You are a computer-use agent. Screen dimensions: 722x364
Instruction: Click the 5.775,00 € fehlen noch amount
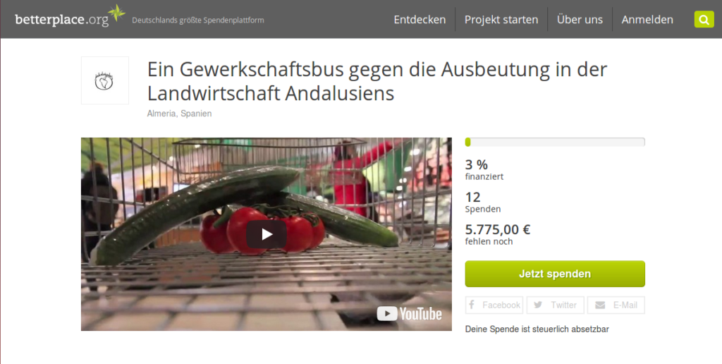click(498, 234)
